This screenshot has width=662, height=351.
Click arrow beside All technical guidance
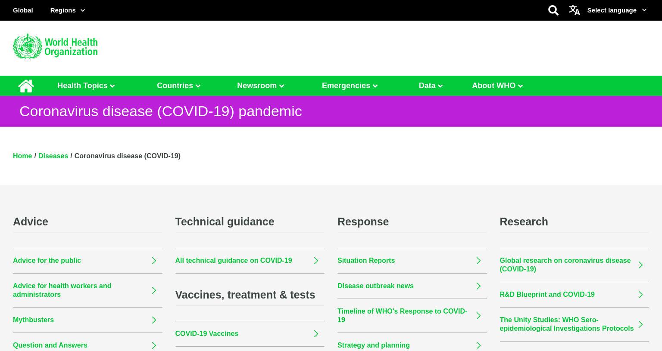(x=316, y=261)
